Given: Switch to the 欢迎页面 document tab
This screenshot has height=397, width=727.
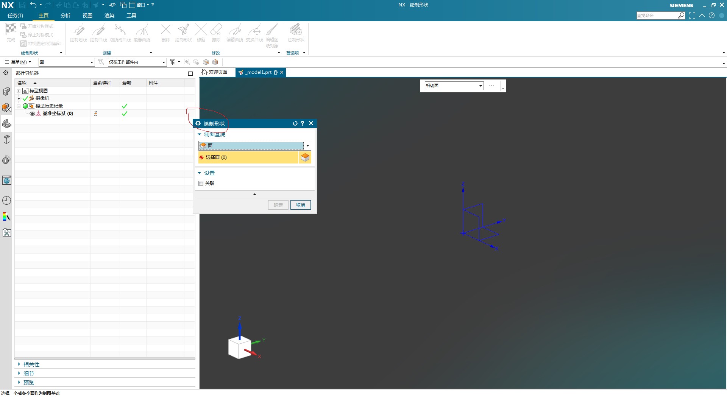Looking at the screenshot, I should [215, 72].
